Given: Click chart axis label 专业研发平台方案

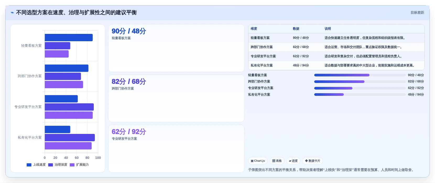Looking at the screenshot, I should point(28,107).
